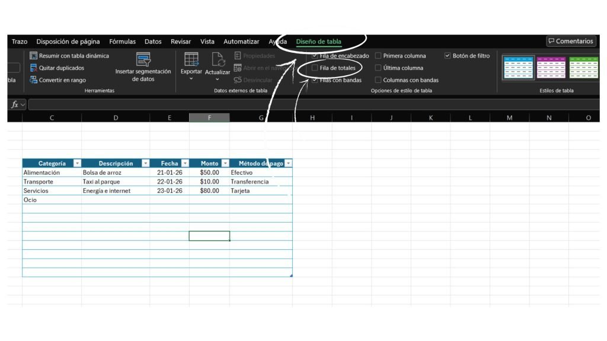Click the Quitar duplicados icon
Screen dimensions: 607x341
click(34, 68)
